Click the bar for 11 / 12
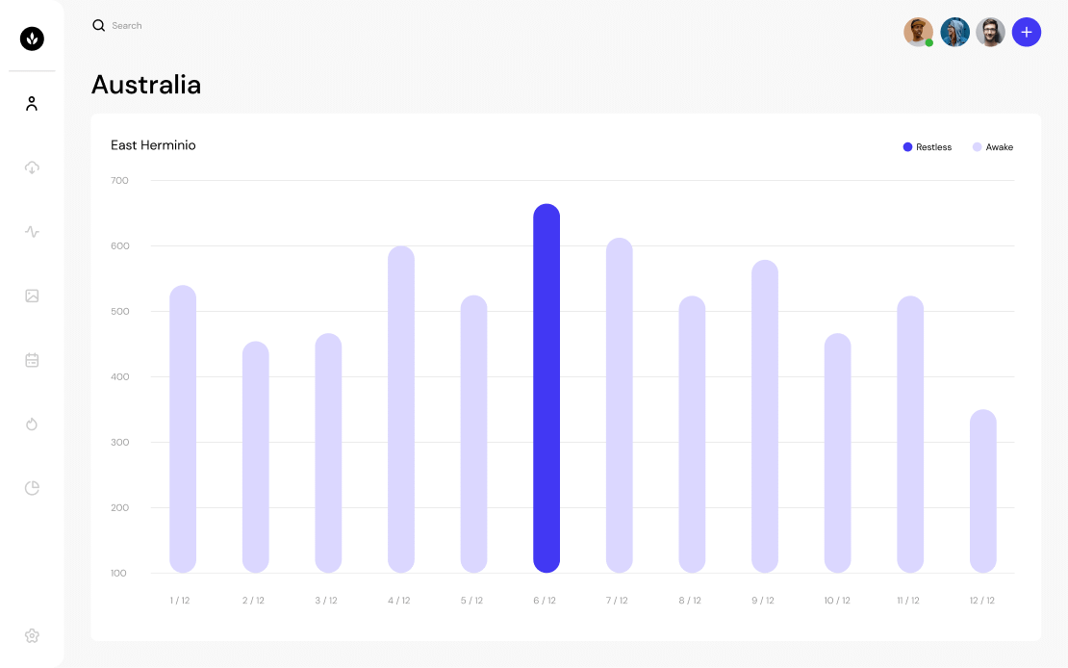This screenshot has height=668, width=1068. [x=910, y=435]
